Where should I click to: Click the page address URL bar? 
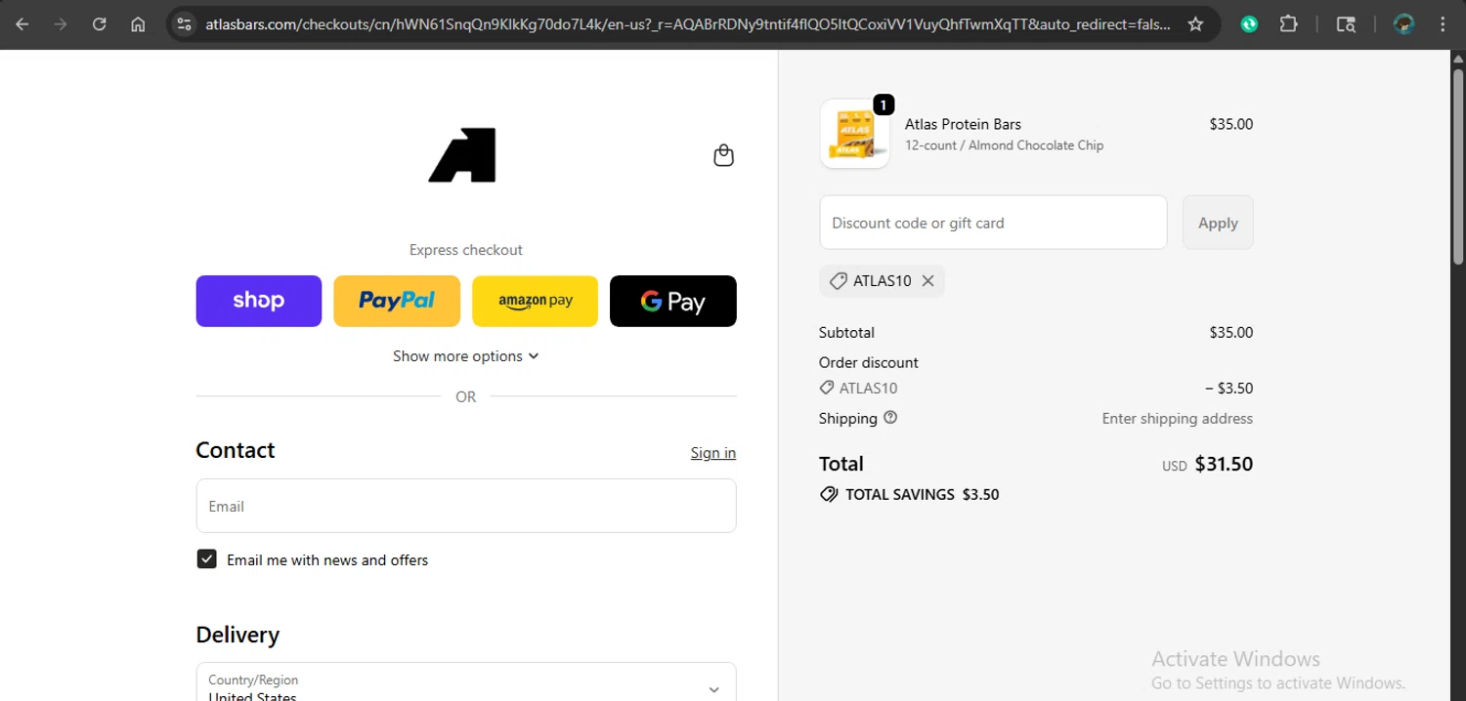click(687, 24)
